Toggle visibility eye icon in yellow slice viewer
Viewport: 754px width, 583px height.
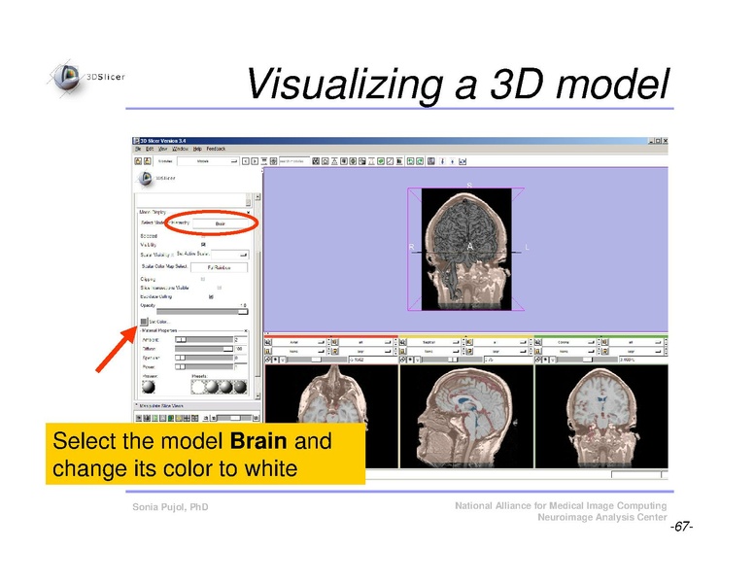click(410, 360)
